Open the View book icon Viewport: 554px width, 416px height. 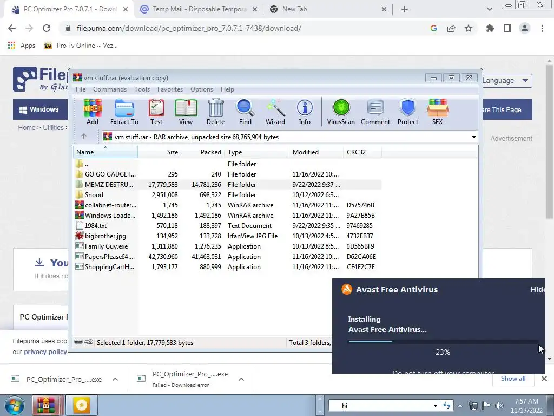pos(186,112)
